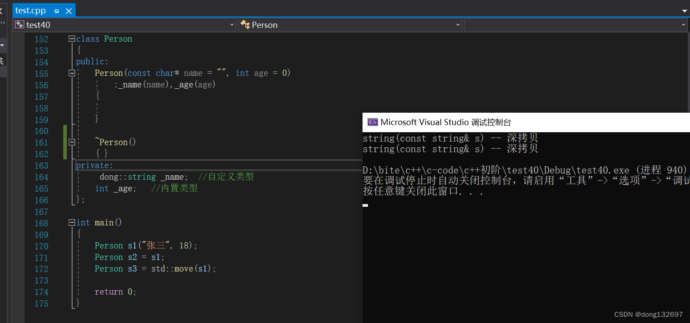This screenshot has width=690, height=323.
Task: Open the test40 project scope dropdown
Action: click(x=125, y=25)
